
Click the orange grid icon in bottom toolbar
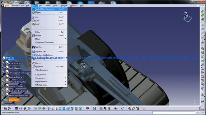pyautogui.click(x=144, y=108)
